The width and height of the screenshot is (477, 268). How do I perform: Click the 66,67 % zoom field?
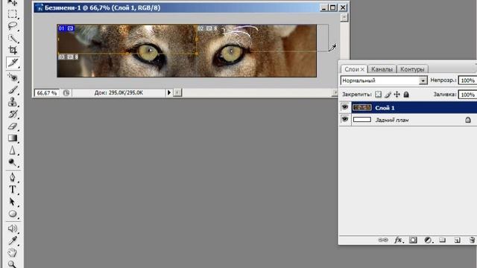coord(46,93)
